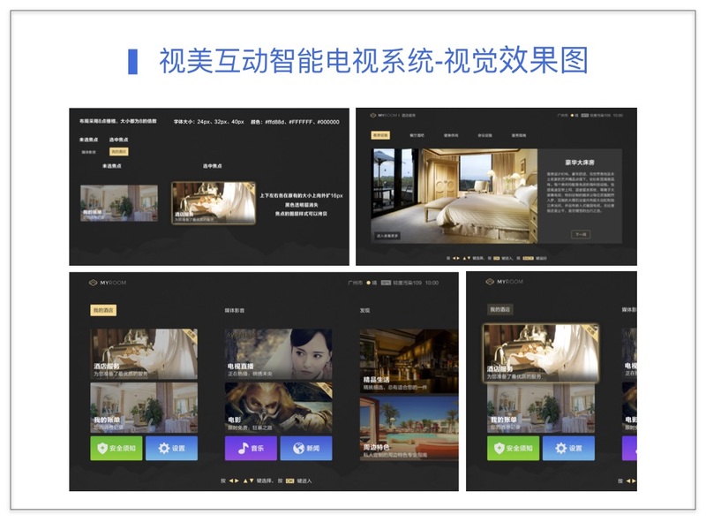
Task: Select the gray 我的酒店 tab in focused-tile mockup
Action: click(499, 309)
